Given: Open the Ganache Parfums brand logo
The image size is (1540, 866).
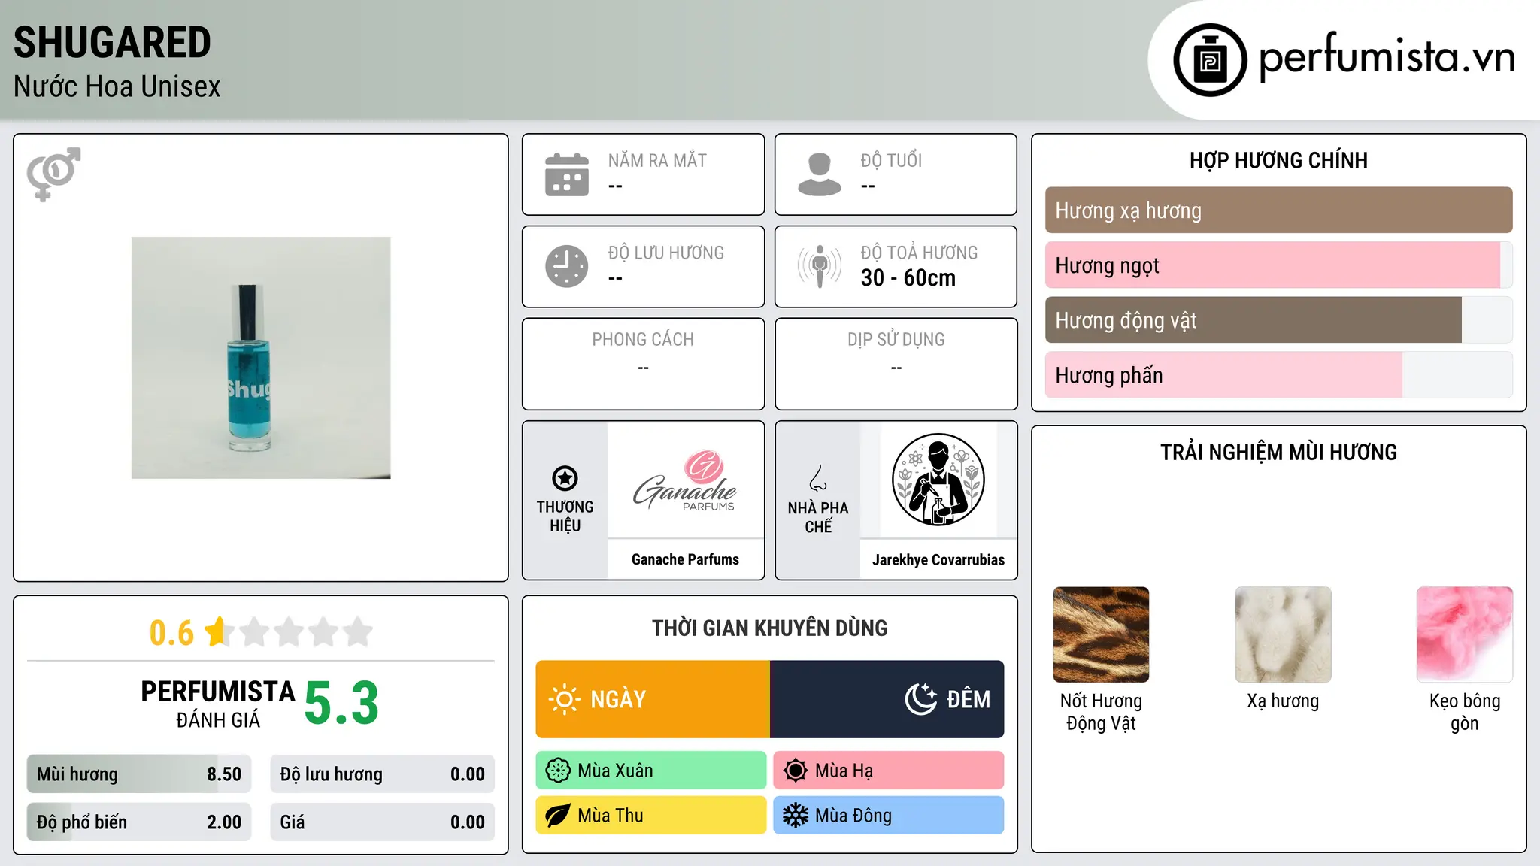Looking at the screenshot, I should pyautogui.click(x=685, y=480).
